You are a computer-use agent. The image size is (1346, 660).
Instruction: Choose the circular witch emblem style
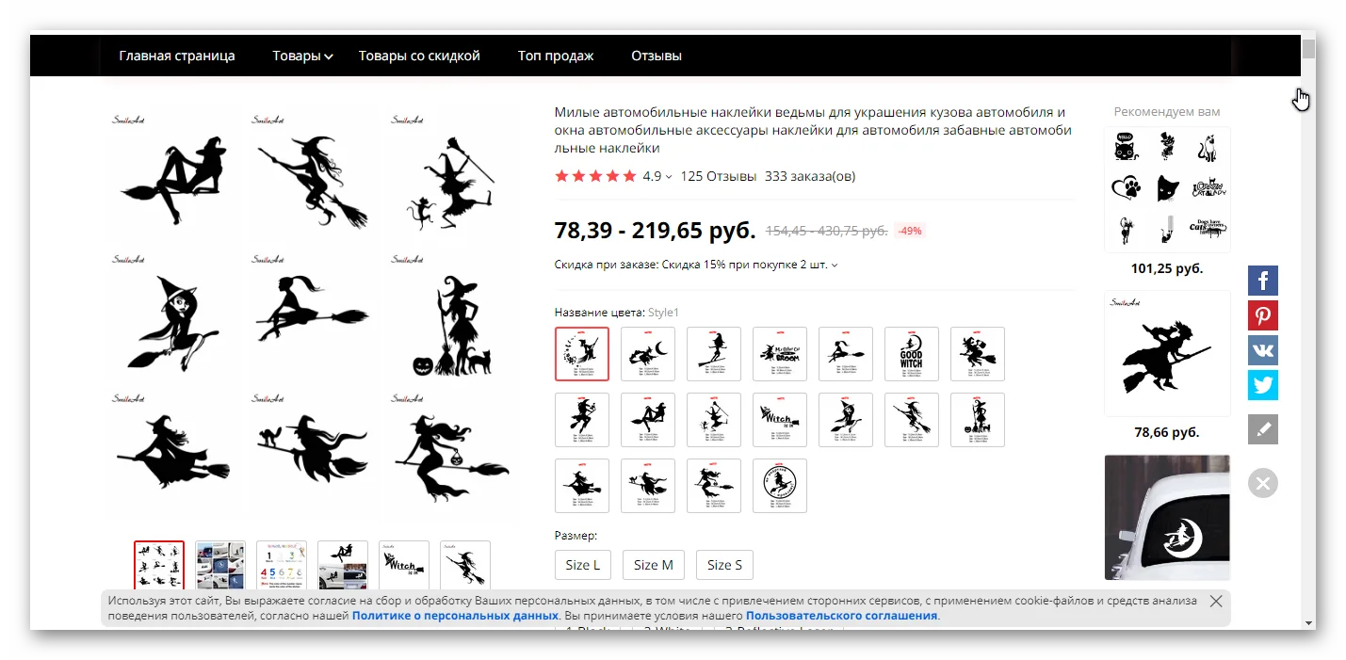coord(780,486)
